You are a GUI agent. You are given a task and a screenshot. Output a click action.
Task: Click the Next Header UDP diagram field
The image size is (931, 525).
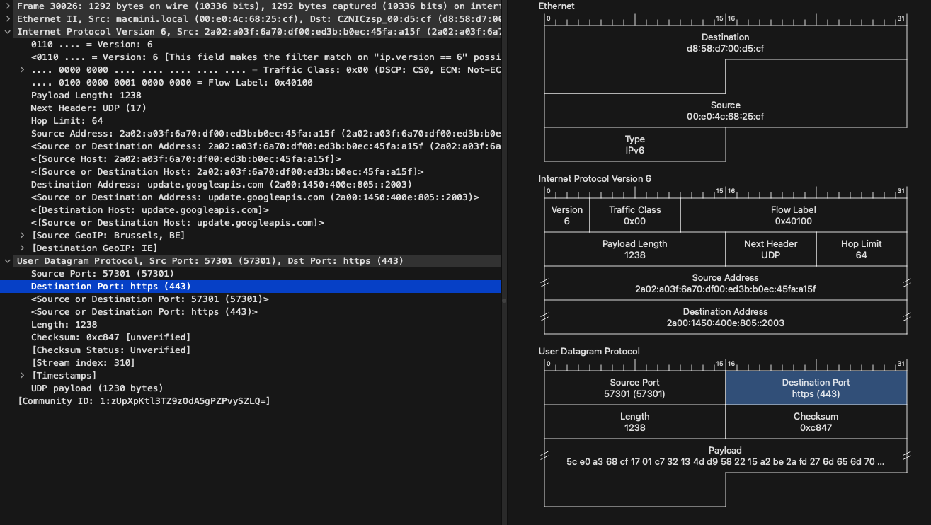tap(770, 249)
